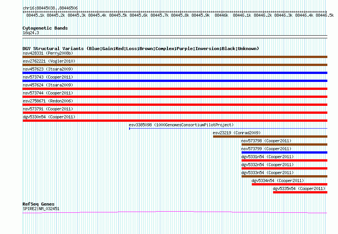Click the 88446.3k ruler tick label
This screenshot has height=234, width=338.
283,15
